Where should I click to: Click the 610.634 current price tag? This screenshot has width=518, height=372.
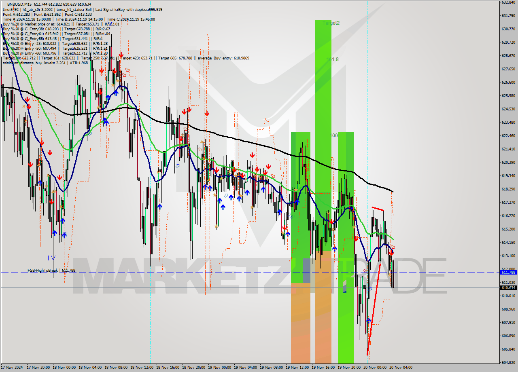click(x=508, y=287)
